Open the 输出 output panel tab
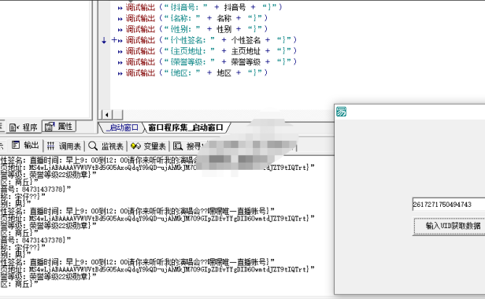This screenshot has height=299, width=485. (25, 146)
